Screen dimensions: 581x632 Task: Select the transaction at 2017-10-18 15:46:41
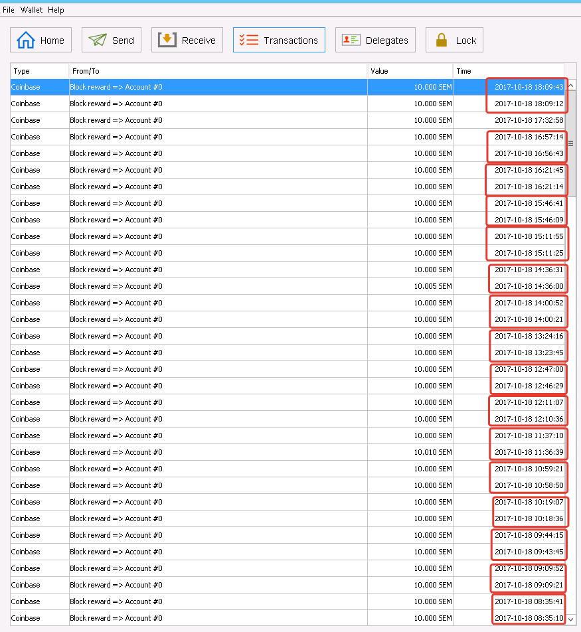coord(287,203)
